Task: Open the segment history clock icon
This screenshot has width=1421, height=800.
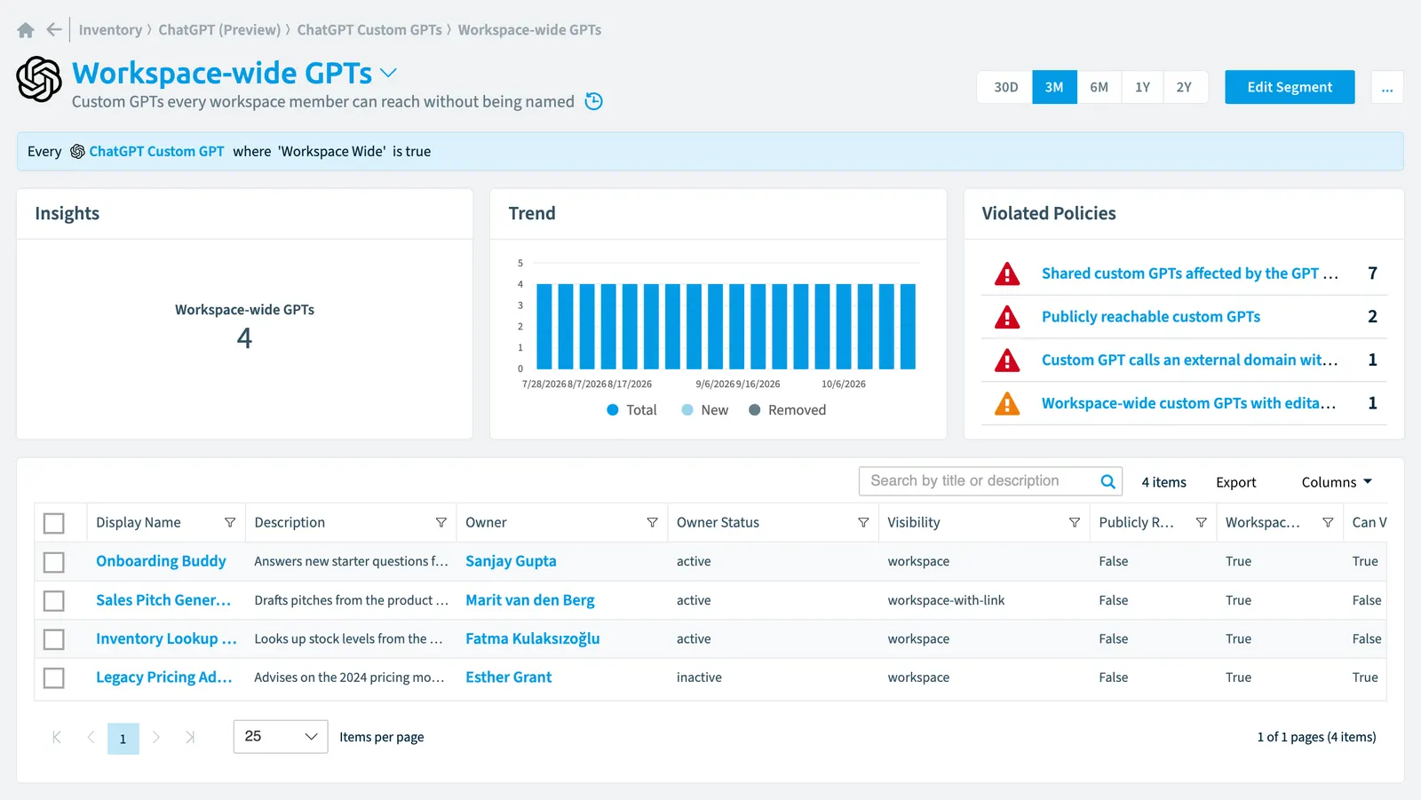Action: point(594,101)
